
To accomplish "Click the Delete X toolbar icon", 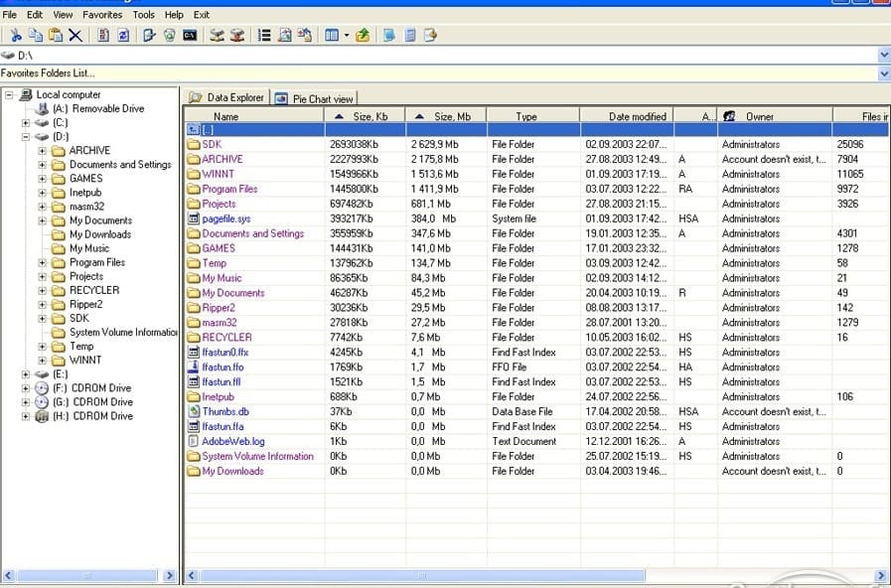I will point(75,35).
